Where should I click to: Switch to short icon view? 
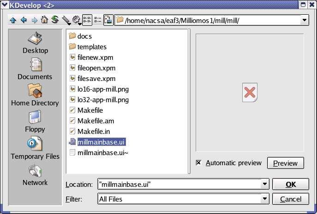click(x=87, y=20)
